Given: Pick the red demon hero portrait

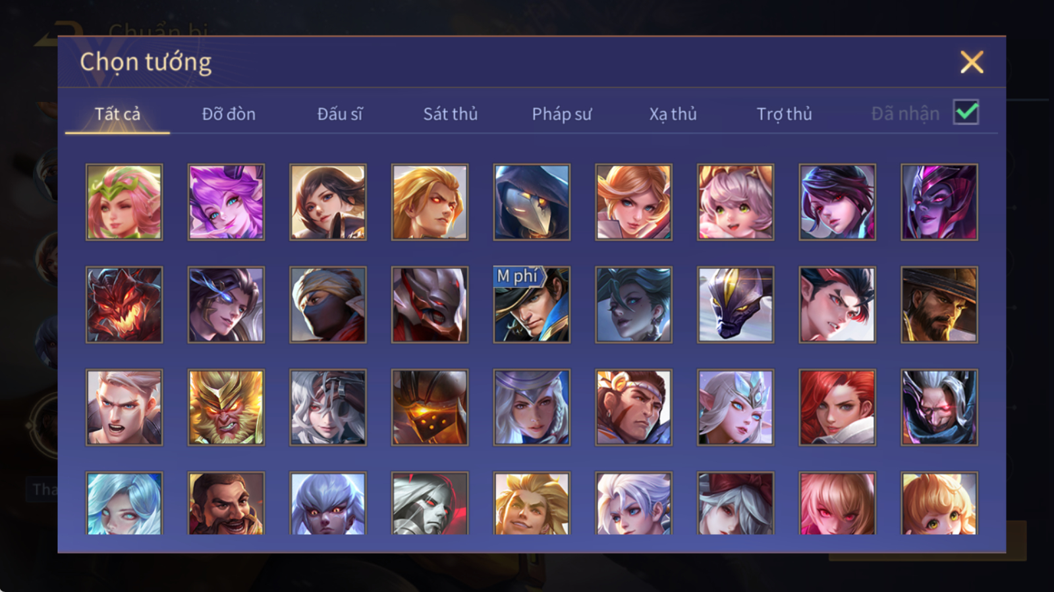Looking at the screenshot, I should [x=124, y=305].
